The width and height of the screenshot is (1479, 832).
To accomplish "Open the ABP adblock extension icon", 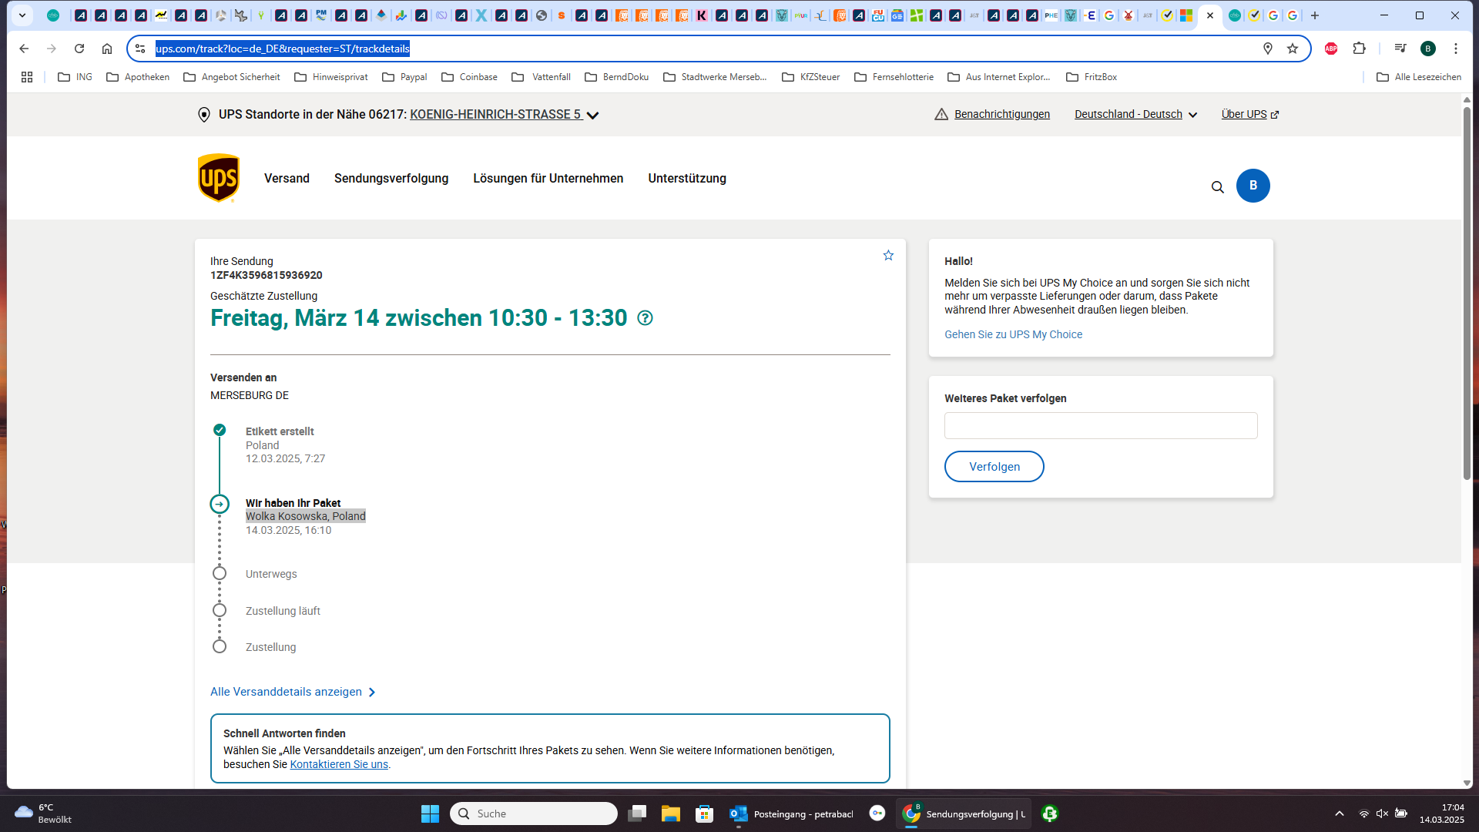I will (1331, 49).
